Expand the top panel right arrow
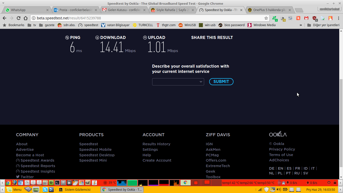The height and width of the screenshot is (193, 343). [x=340, y=183]
